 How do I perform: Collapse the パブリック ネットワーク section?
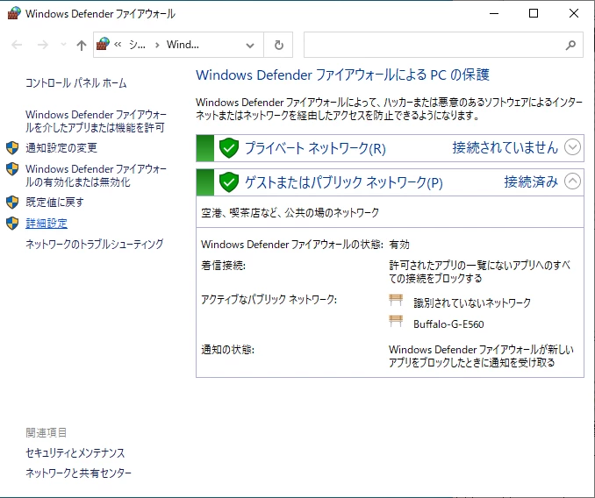click(x=572, y=181)
